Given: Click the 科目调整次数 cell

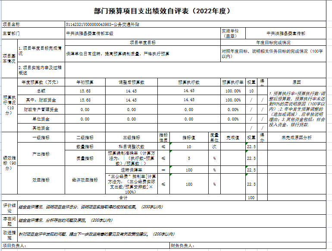Looking at the screenshot, I should click(132, 146).
